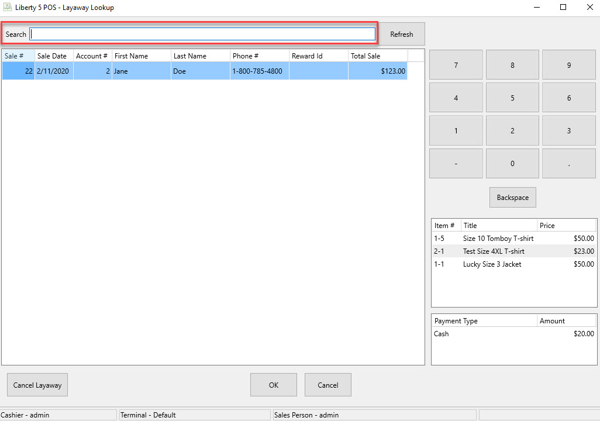Click the Cashier - admin status entry

pos(58,415)
